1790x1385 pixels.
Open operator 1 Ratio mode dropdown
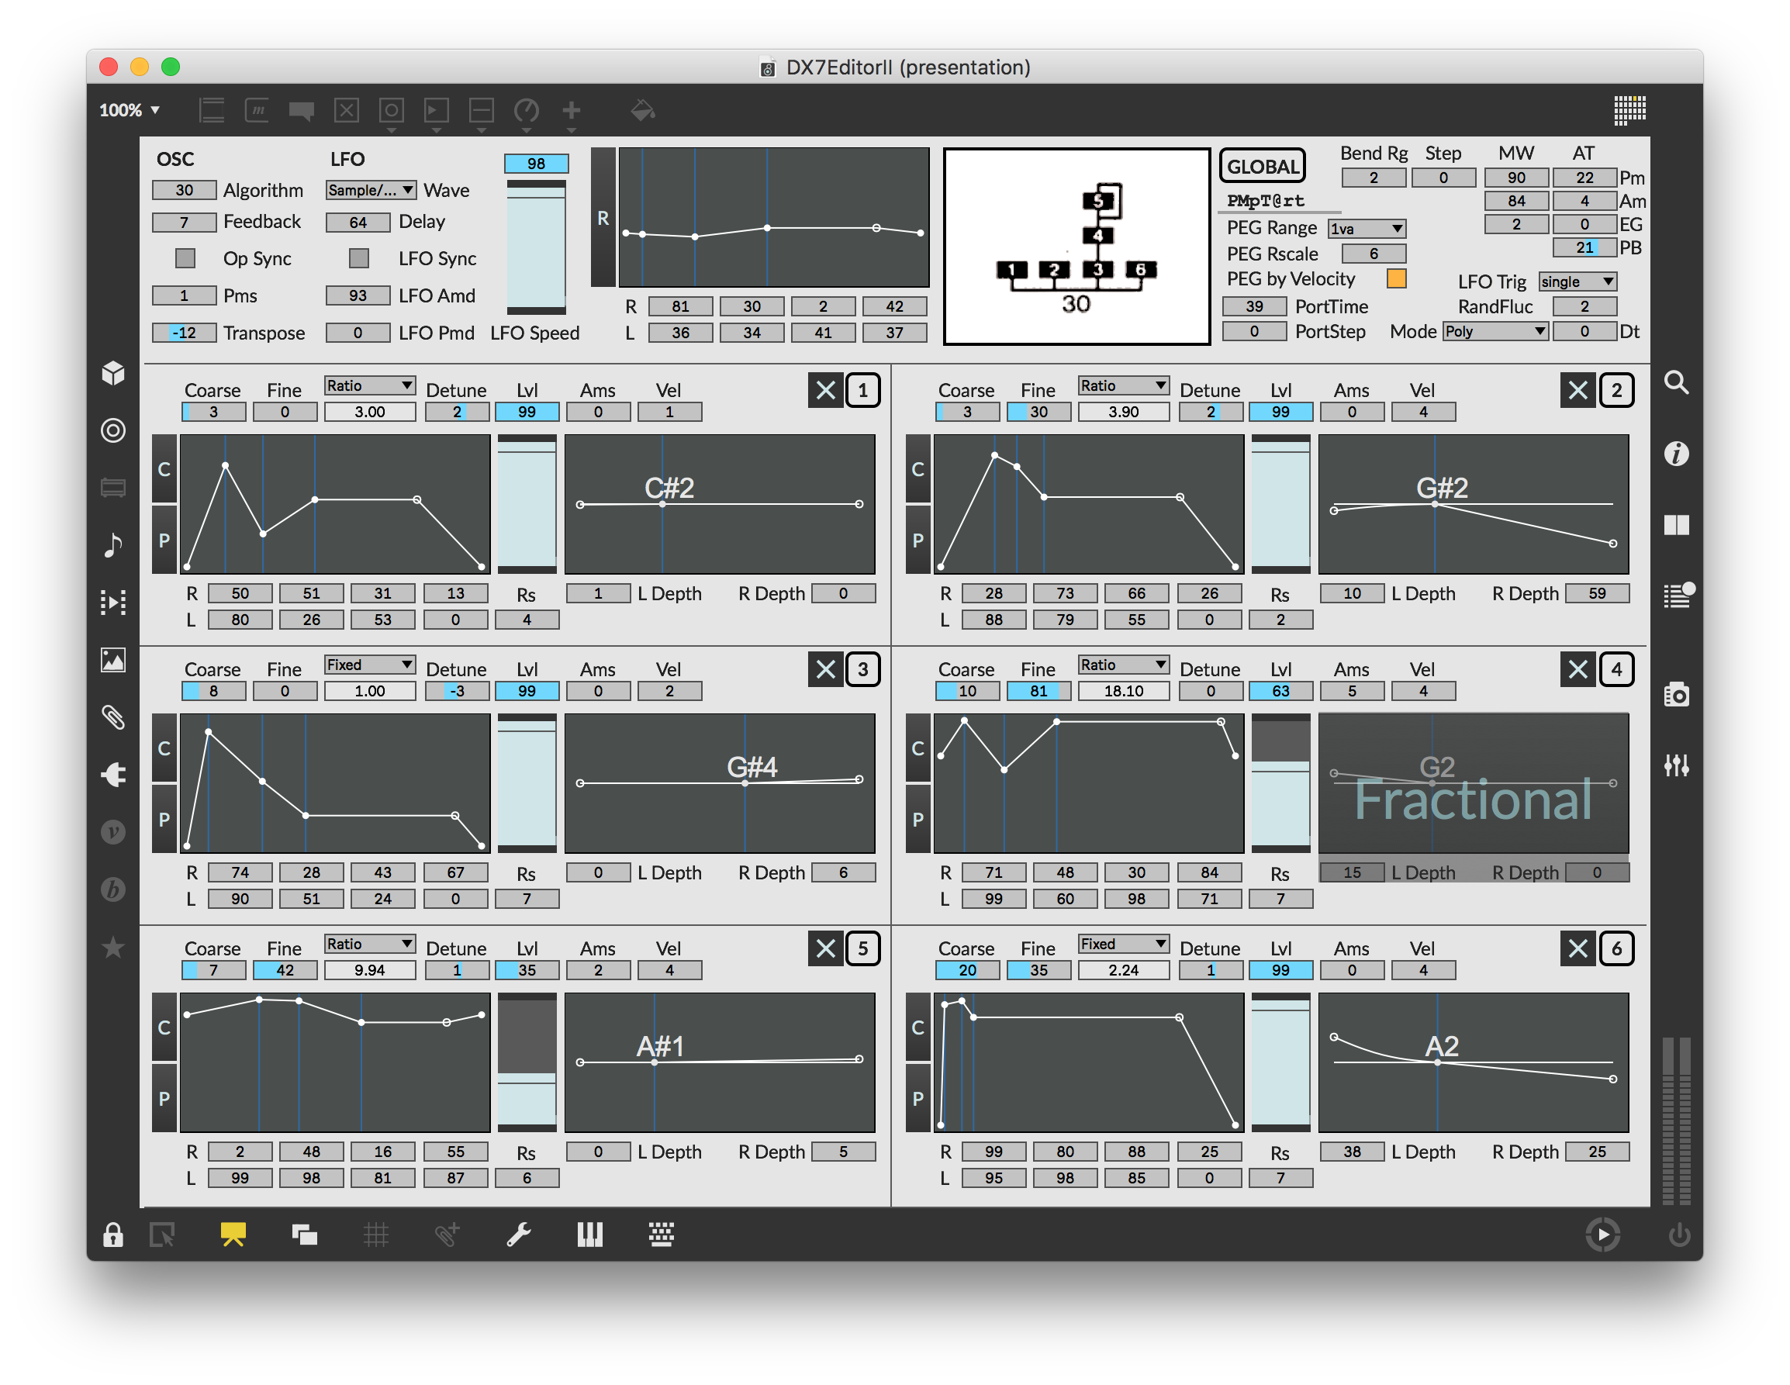370,385
